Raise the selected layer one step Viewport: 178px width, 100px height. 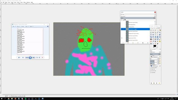[x=133, y=43]
